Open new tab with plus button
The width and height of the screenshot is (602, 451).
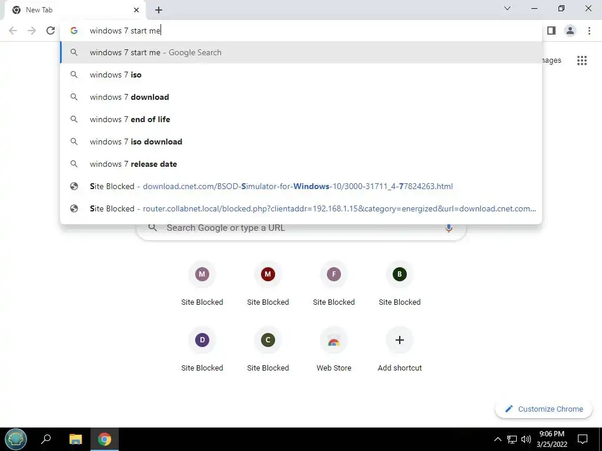[159, 10]
